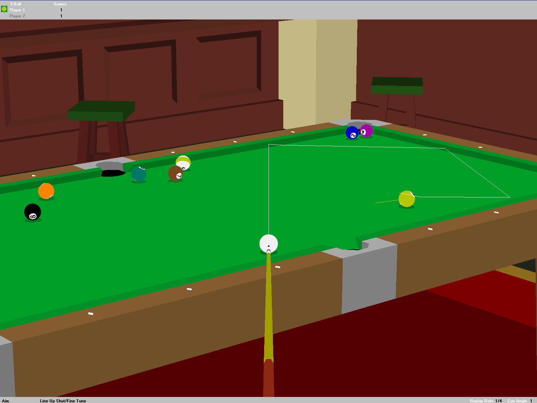Screen dimensions: 537x403
Task: Toggle Line Up Shot/Fine Tune mode
Action: tap(62, 401)
